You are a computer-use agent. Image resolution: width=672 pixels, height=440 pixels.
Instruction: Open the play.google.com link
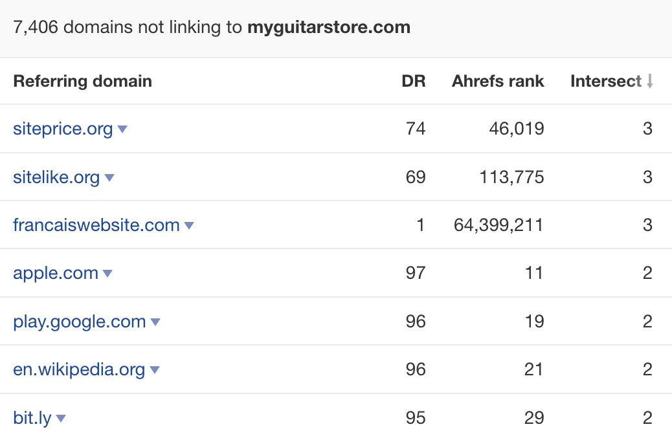click(78, 322)
